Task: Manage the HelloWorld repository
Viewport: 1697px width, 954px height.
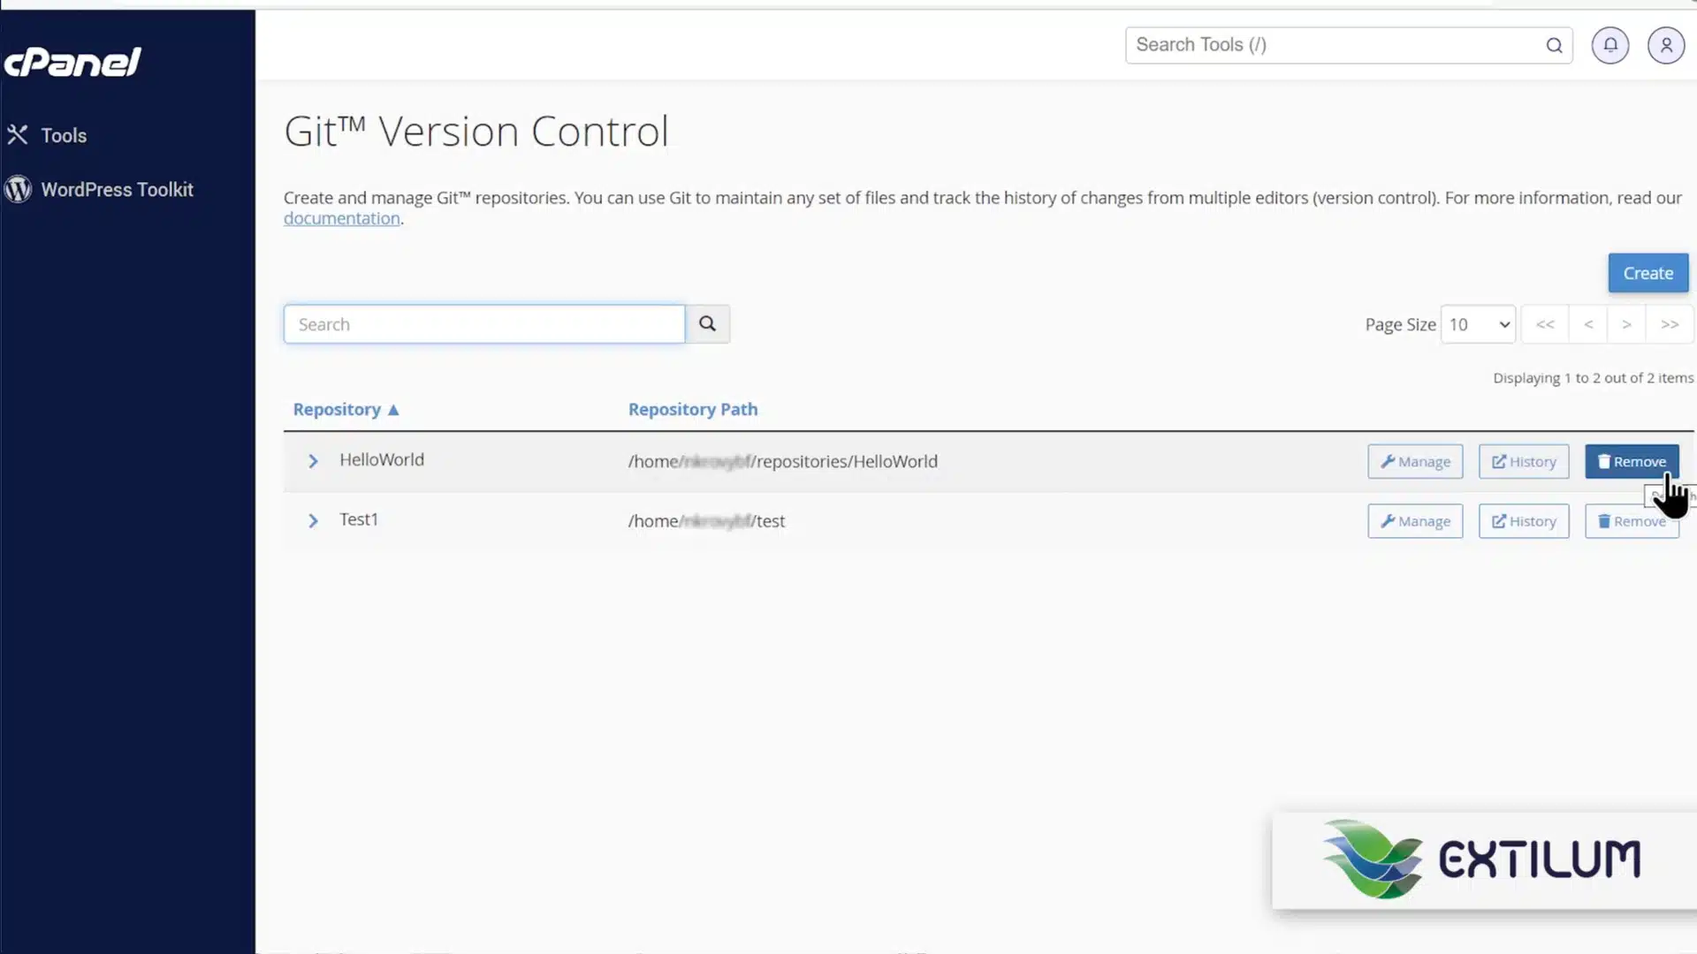Action: pyautogui.click(x=1415, y=461)
